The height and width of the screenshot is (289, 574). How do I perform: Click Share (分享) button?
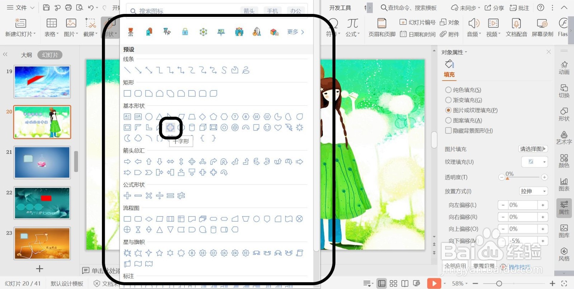(x=494, y=8)
